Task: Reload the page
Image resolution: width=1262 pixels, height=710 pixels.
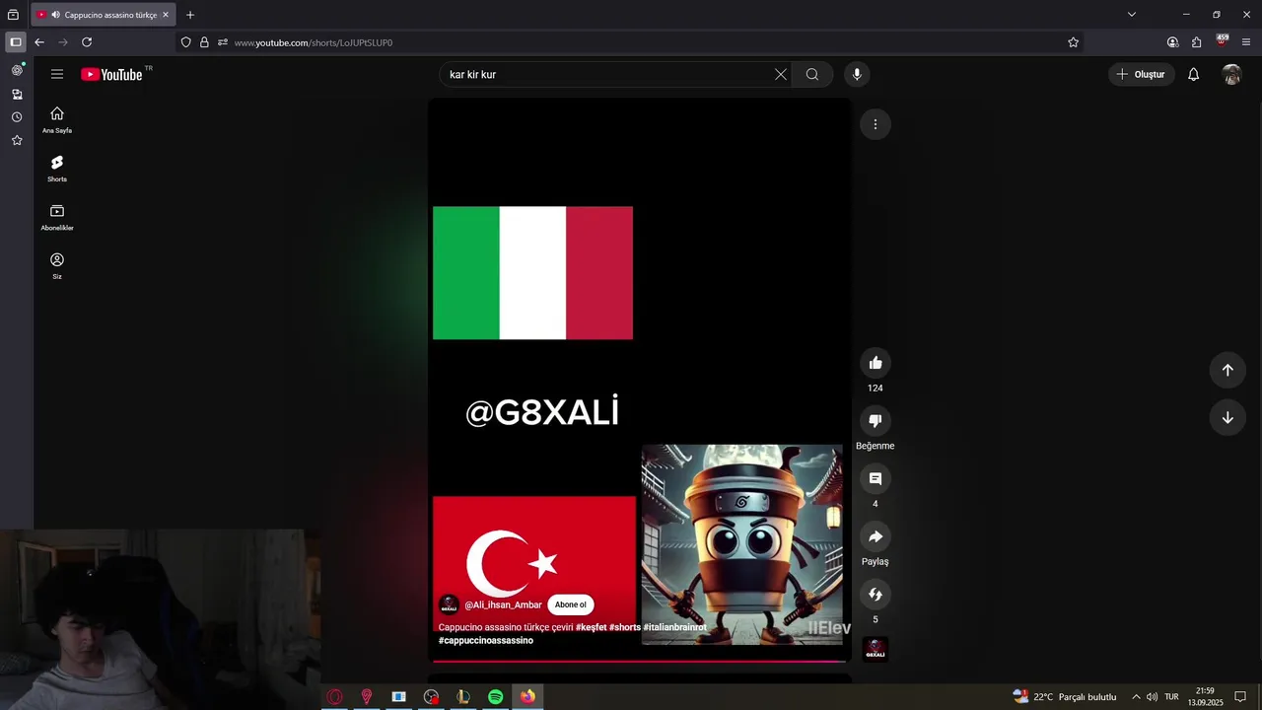Action: coord(87,42)
